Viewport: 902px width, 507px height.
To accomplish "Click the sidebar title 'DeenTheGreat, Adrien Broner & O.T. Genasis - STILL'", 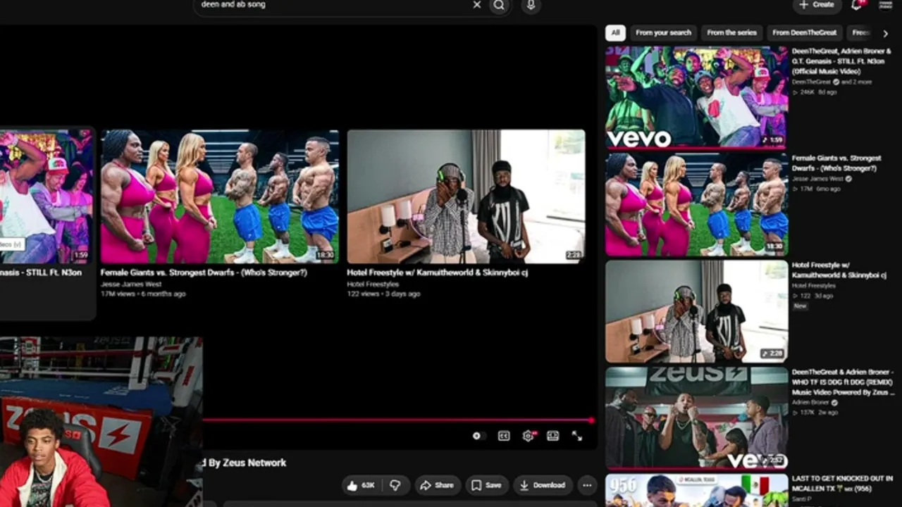I will tap(841, 61).
